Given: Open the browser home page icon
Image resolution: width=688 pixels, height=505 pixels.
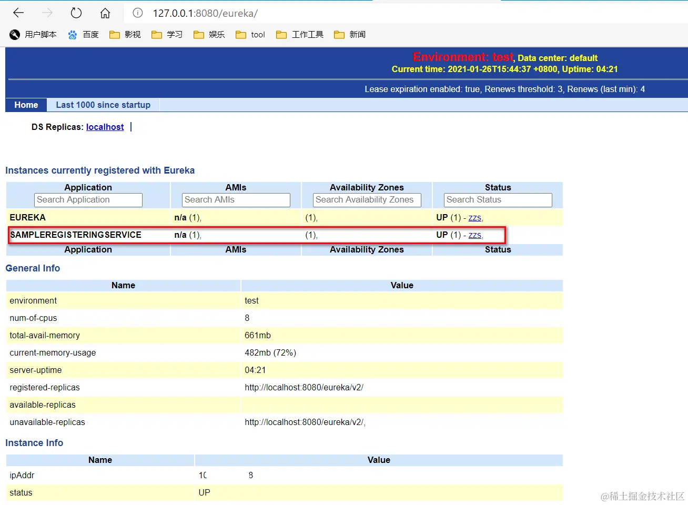Looking at the screenshot, I should point(105,13).
